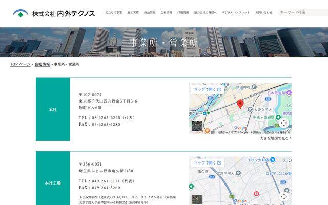The width and height of the screenshot is (328, 205).
Task: Open camera controls on 本社 map
Action: click(284, 123)
